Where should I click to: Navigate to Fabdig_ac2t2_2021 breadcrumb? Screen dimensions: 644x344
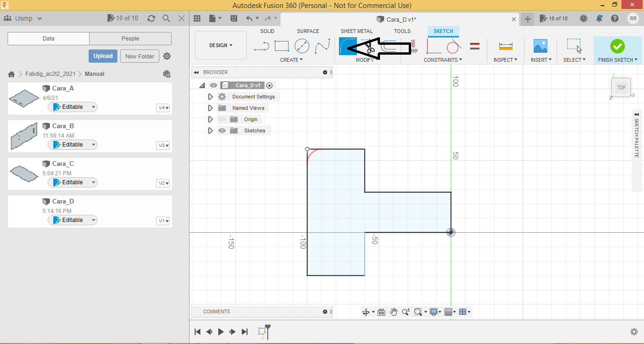(50, 74)
